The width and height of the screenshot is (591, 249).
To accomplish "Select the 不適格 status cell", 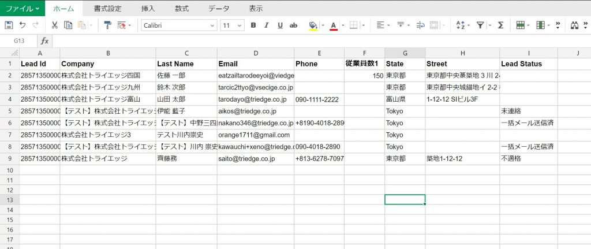I will (529, 159).
